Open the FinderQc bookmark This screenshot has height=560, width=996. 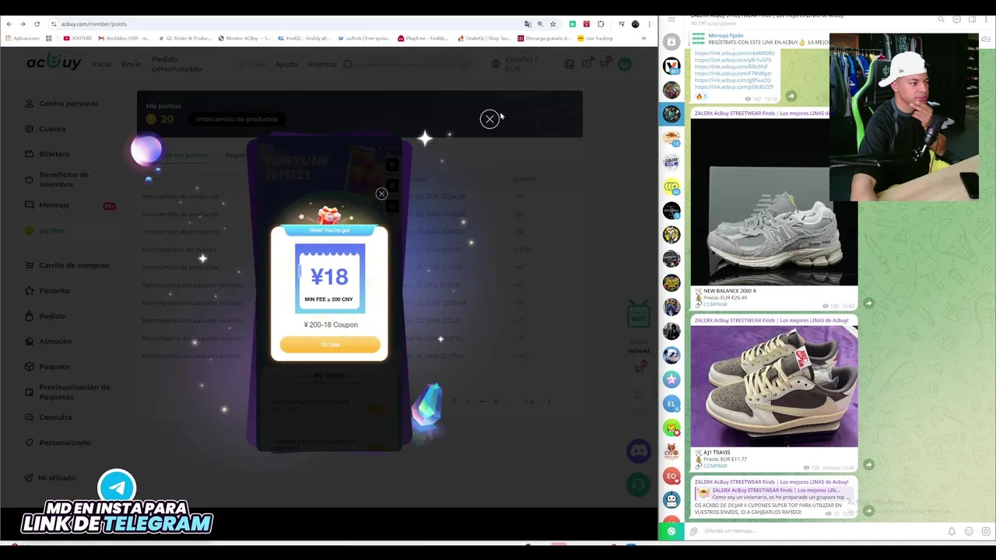pos(484,38)
